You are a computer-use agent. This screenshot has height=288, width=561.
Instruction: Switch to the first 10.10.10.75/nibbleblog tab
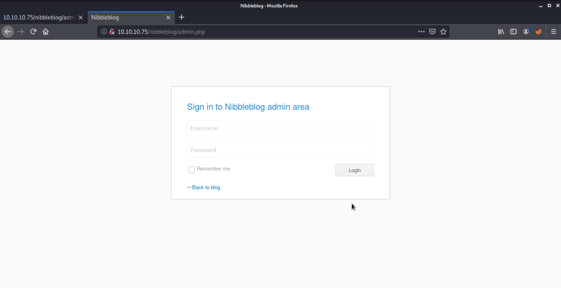point(38,18)
